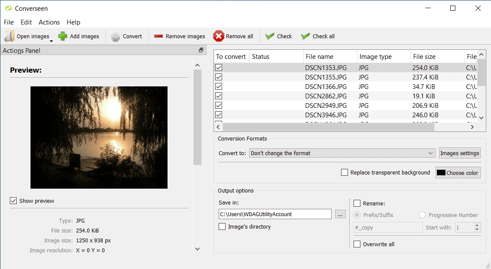Image resolution: width=491 pixels, height=269 pixels.
Task: Sort by the Image type column header
Action: [x=384, y=57]
